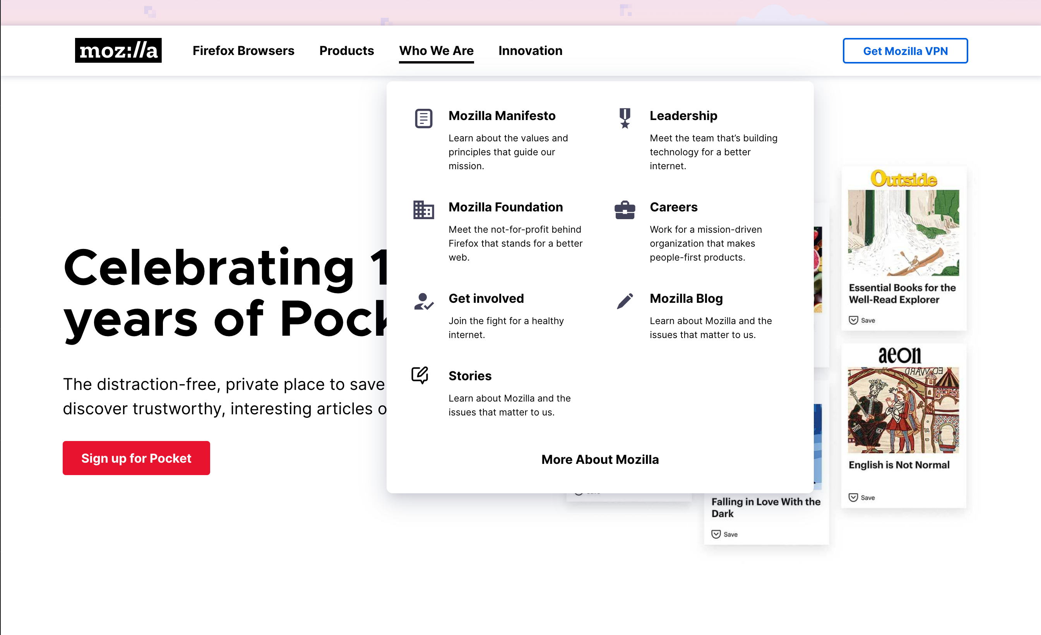Open the Innovation menu
1041x635 pixels.
point(530,51)
